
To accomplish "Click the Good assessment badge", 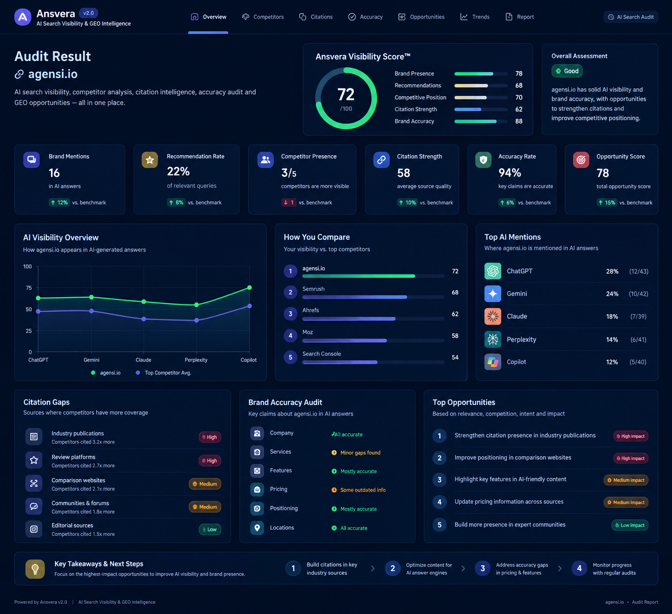I will [567, 71].
